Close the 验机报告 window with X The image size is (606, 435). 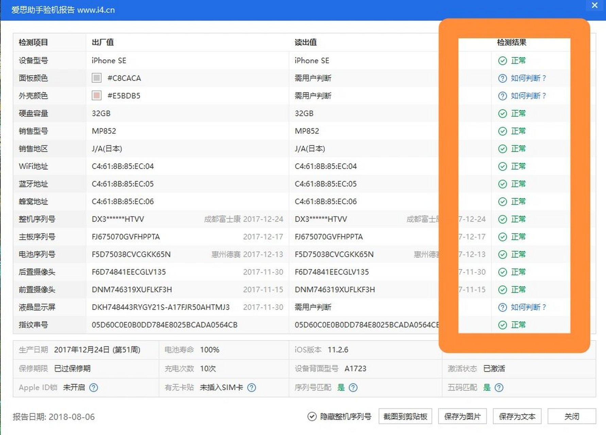click(595, 5)
